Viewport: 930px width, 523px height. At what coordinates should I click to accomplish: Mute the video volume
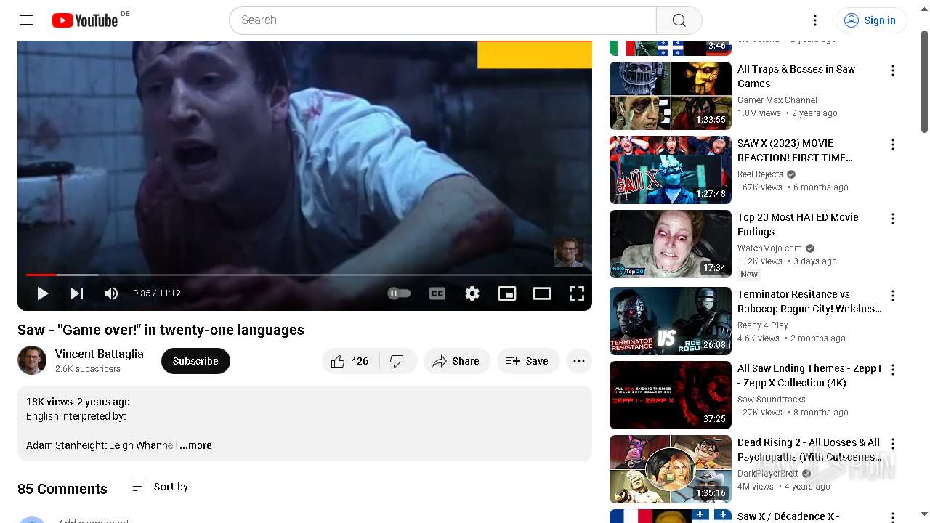click(x=111, y=293)
